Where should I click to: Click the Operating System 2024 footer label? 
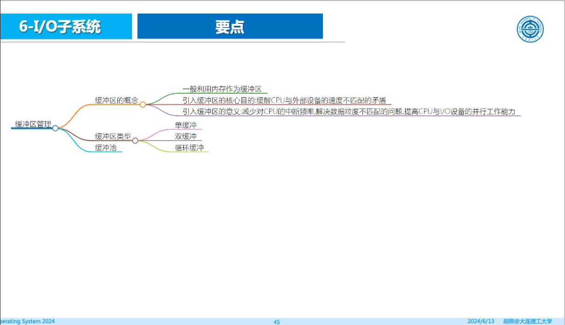pyautogui.click(x=28, y=321)
